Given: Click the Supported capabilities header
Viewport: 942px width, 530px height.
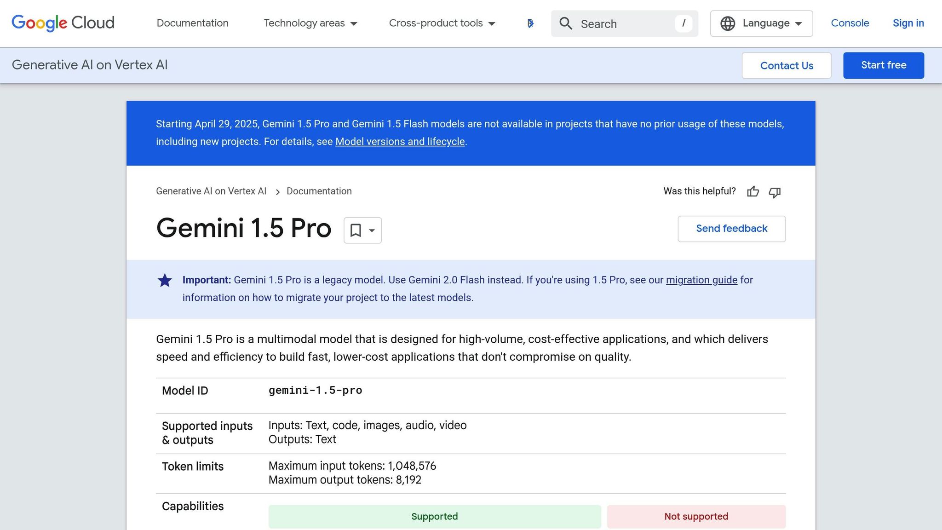Looking at the screenshot, I should pyautogui.click(x=435, y=517).
